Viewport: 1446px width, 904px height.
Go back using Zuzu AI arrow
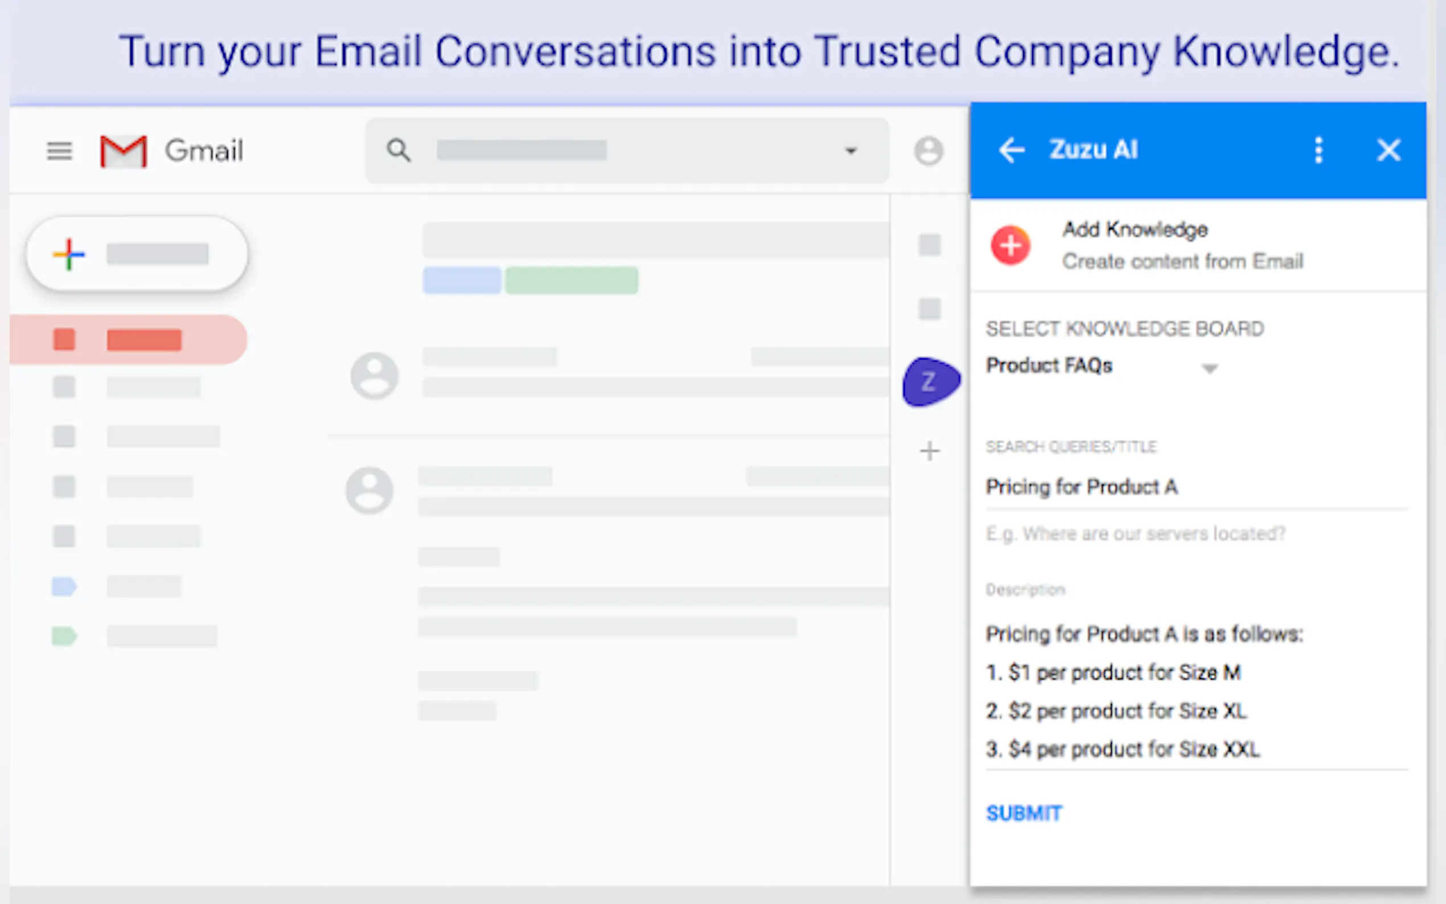click(1012, 150)
